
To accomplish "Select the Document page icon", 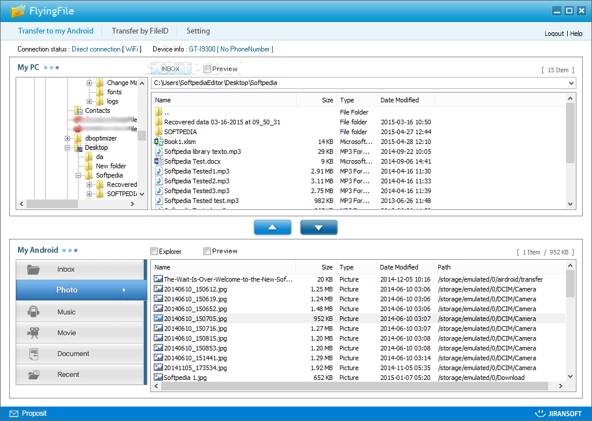I will pos(34,354).
